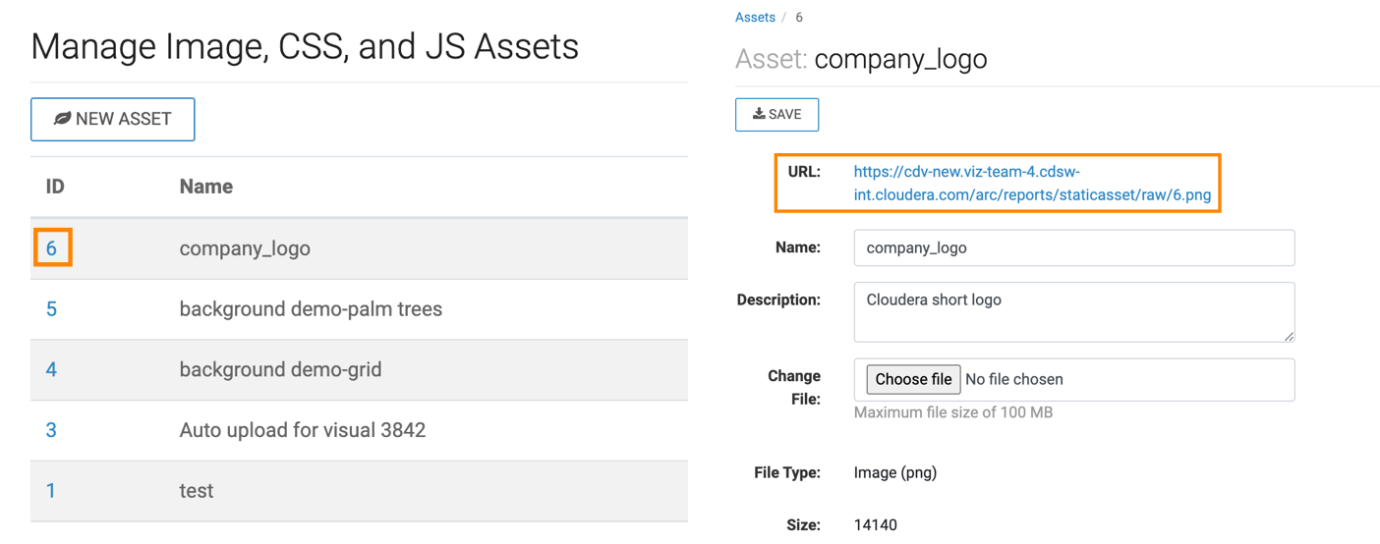Click the Name column header
The height and width of the screenshot is (544, 1380).
click(205, 187)
